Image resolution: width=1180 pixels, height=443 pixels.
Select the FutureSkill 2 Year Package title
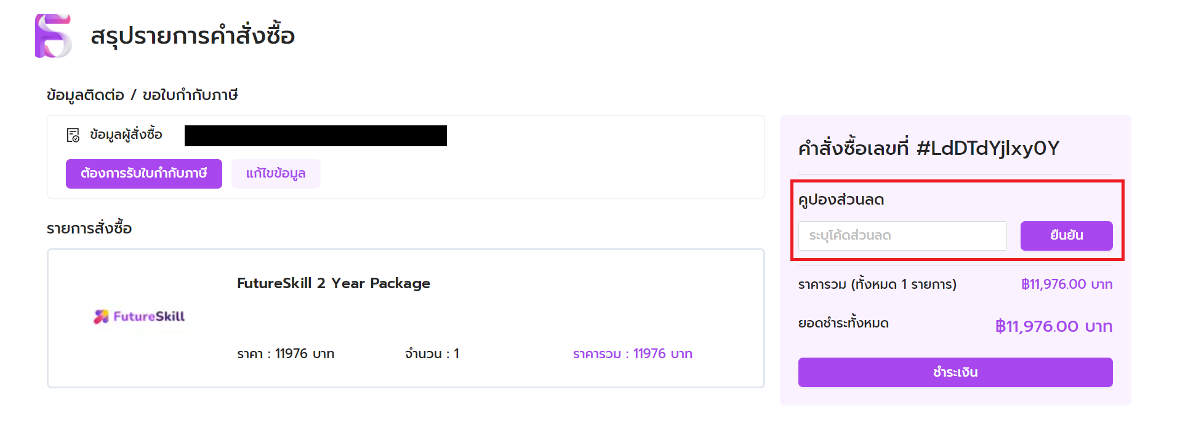(334, 283)
